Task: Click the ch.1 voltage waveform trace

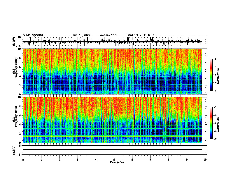Action: pyautogui.click(x=112, y=42)
